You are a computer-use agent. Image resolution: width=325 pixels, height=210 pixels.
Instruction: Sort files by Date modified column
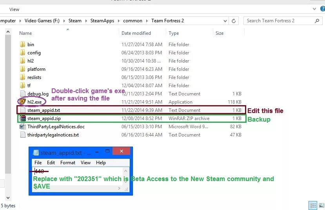(x=136, y=33)
